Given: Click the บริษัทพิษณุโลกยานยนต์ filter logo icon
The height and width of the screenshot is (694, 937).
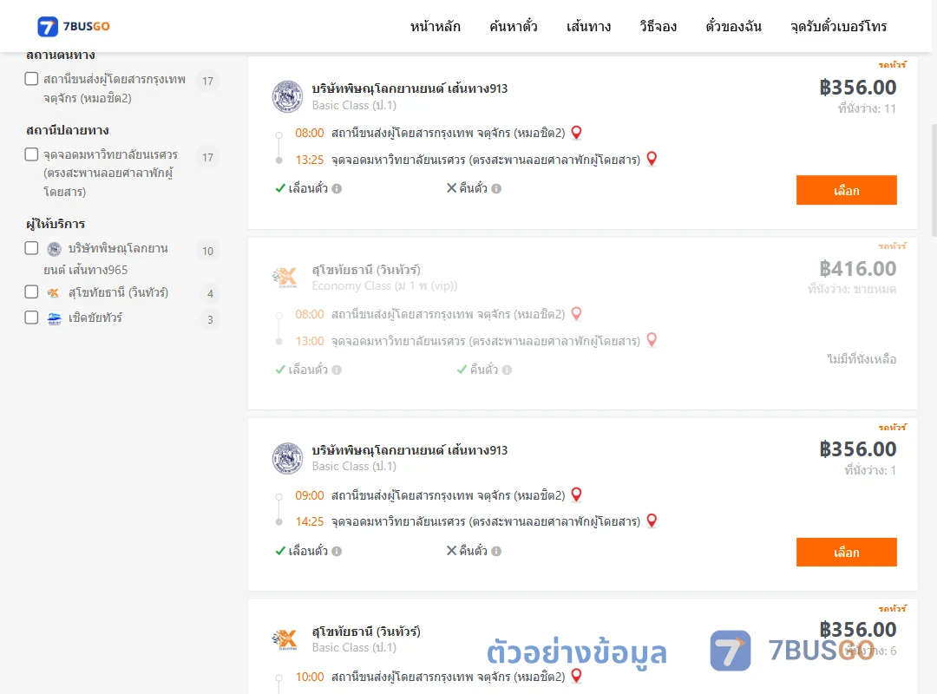Looking at the screenshot, I should (x=55, y=249).
